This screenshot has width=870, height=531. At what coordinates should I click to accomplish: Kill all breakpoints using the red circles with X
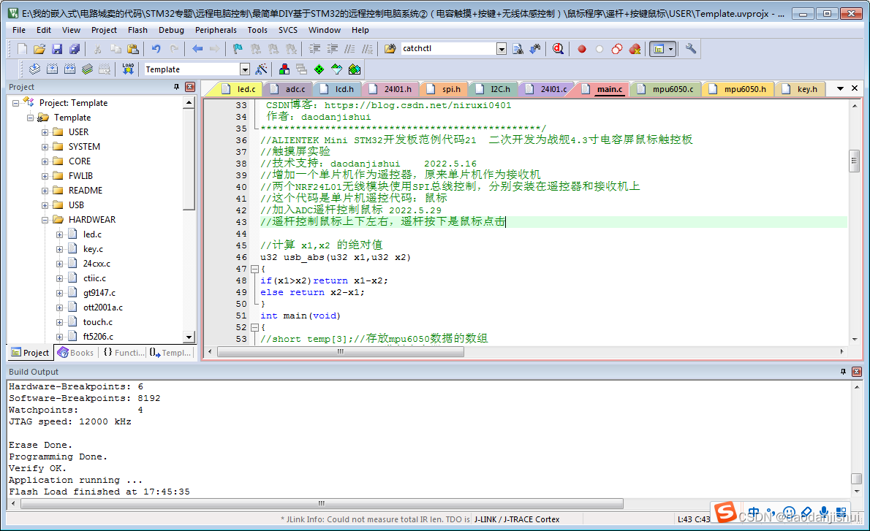(635, 49)
